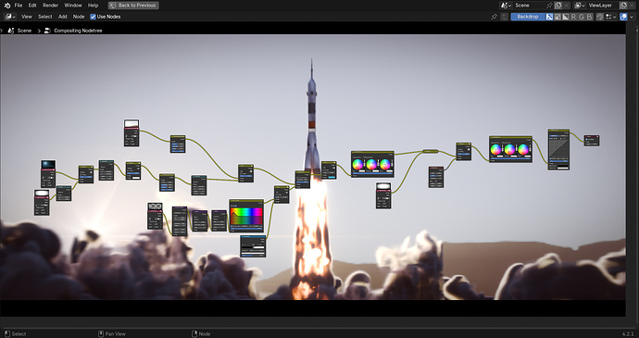
Task: Remove the ViewLayer
Action: pos(632,6)
